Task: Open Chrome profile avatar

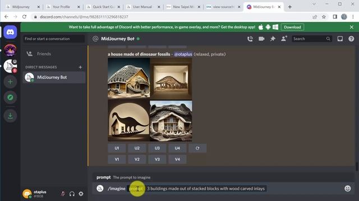Action: (344, 17)
